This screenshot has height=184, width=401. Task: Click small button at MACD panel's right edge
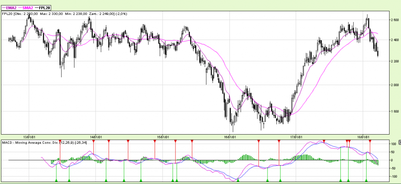[x=399, y=141]
